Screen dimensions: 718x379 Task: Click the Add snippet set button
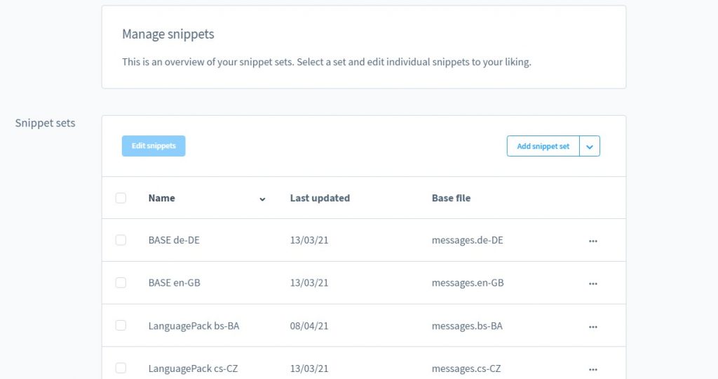543,146
